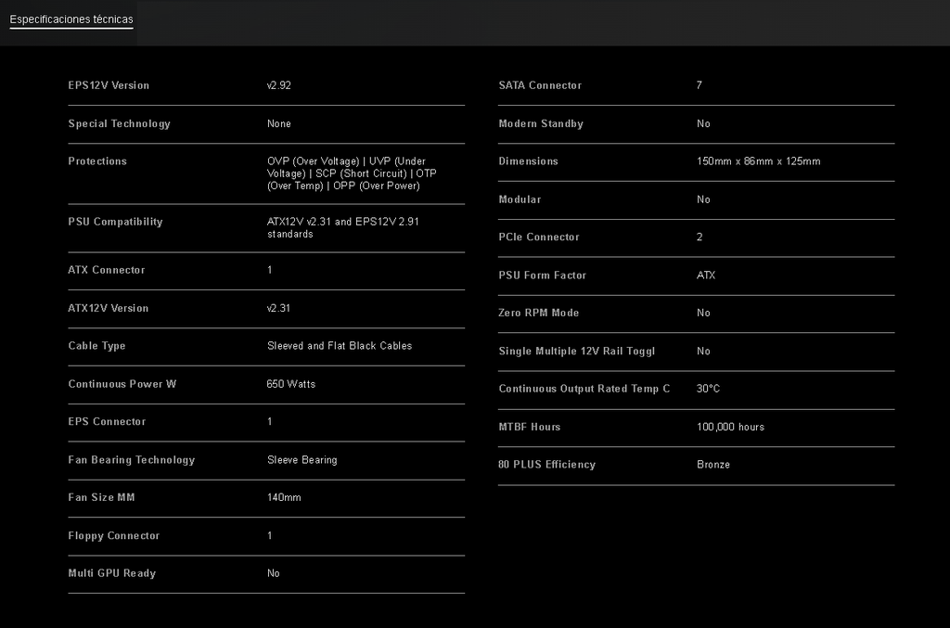Image resolution: width=950 pixels, height=628 pixels.
Task: Click the Protections row label
Action: (97, 161)
